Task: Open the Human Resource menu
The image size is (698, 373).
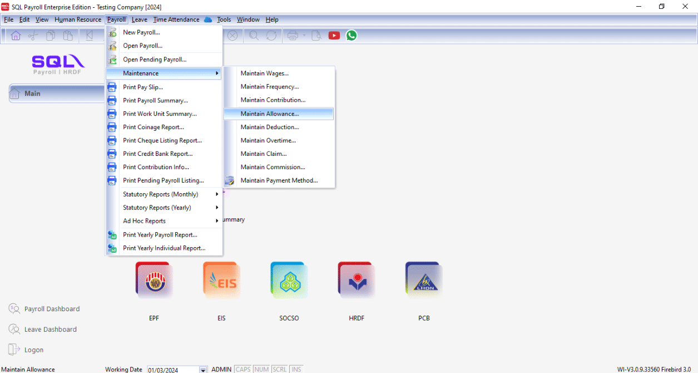Action: tap(78, 19)
